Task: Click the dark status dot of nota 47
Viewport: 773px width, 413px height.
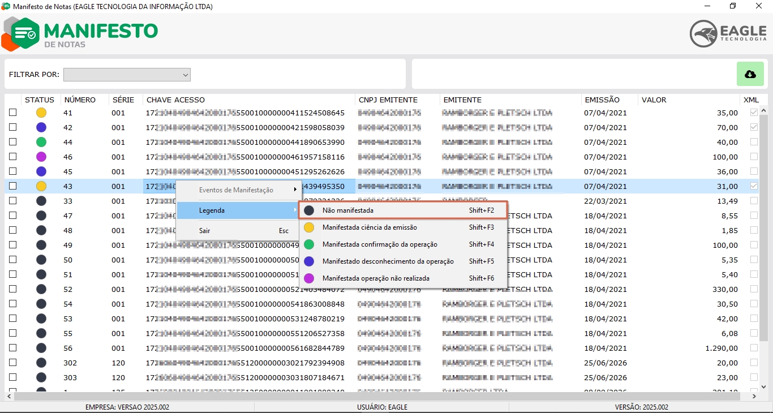Action: tap(41, 216)
